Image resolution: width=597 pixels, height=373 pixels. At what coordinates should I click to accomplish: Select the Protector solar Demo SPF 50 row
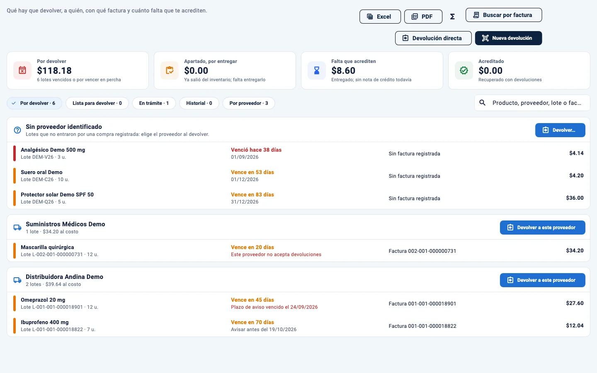tap(298, 198)
